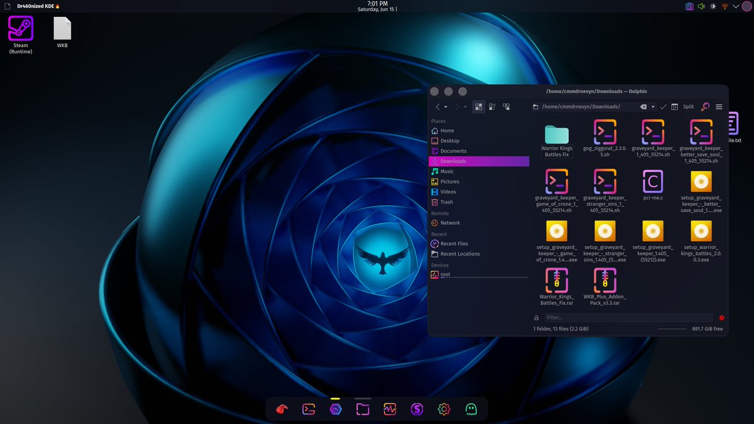Open Music in the Places panel
The width and height of the screenshot is (754, 424).
(x=479, y=171)
